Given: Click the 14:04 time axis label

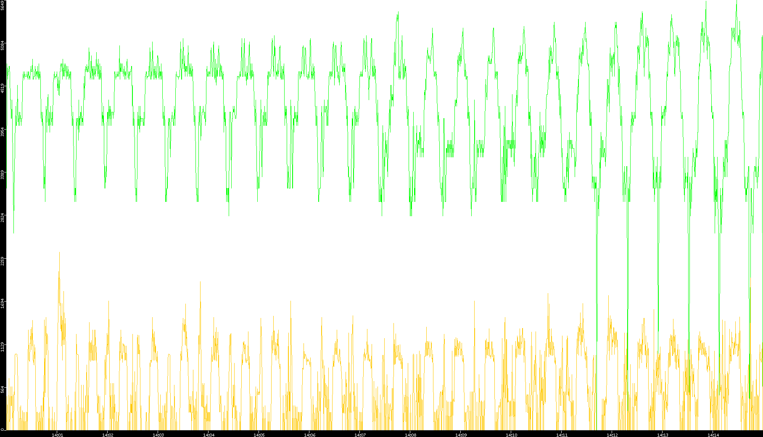Looking at the screenshot, I should coord(209,435).
